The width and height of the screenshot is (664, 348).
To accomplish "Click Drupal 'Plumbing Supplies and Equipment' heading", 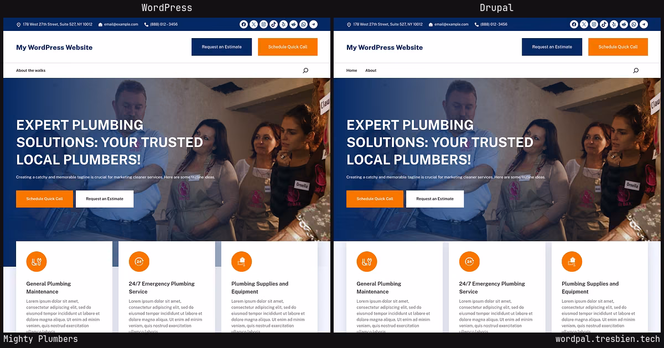I will [590, 288].
